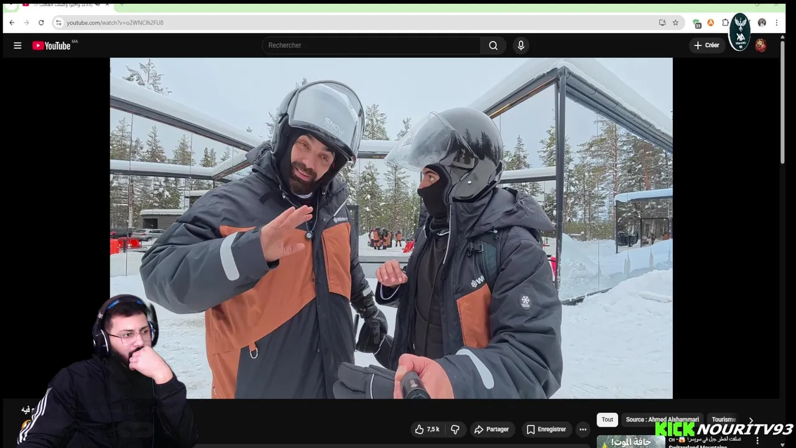The width and height of the screenshot is (796, 448).
Task: Open the orange round extension icon
Action: 711,22
